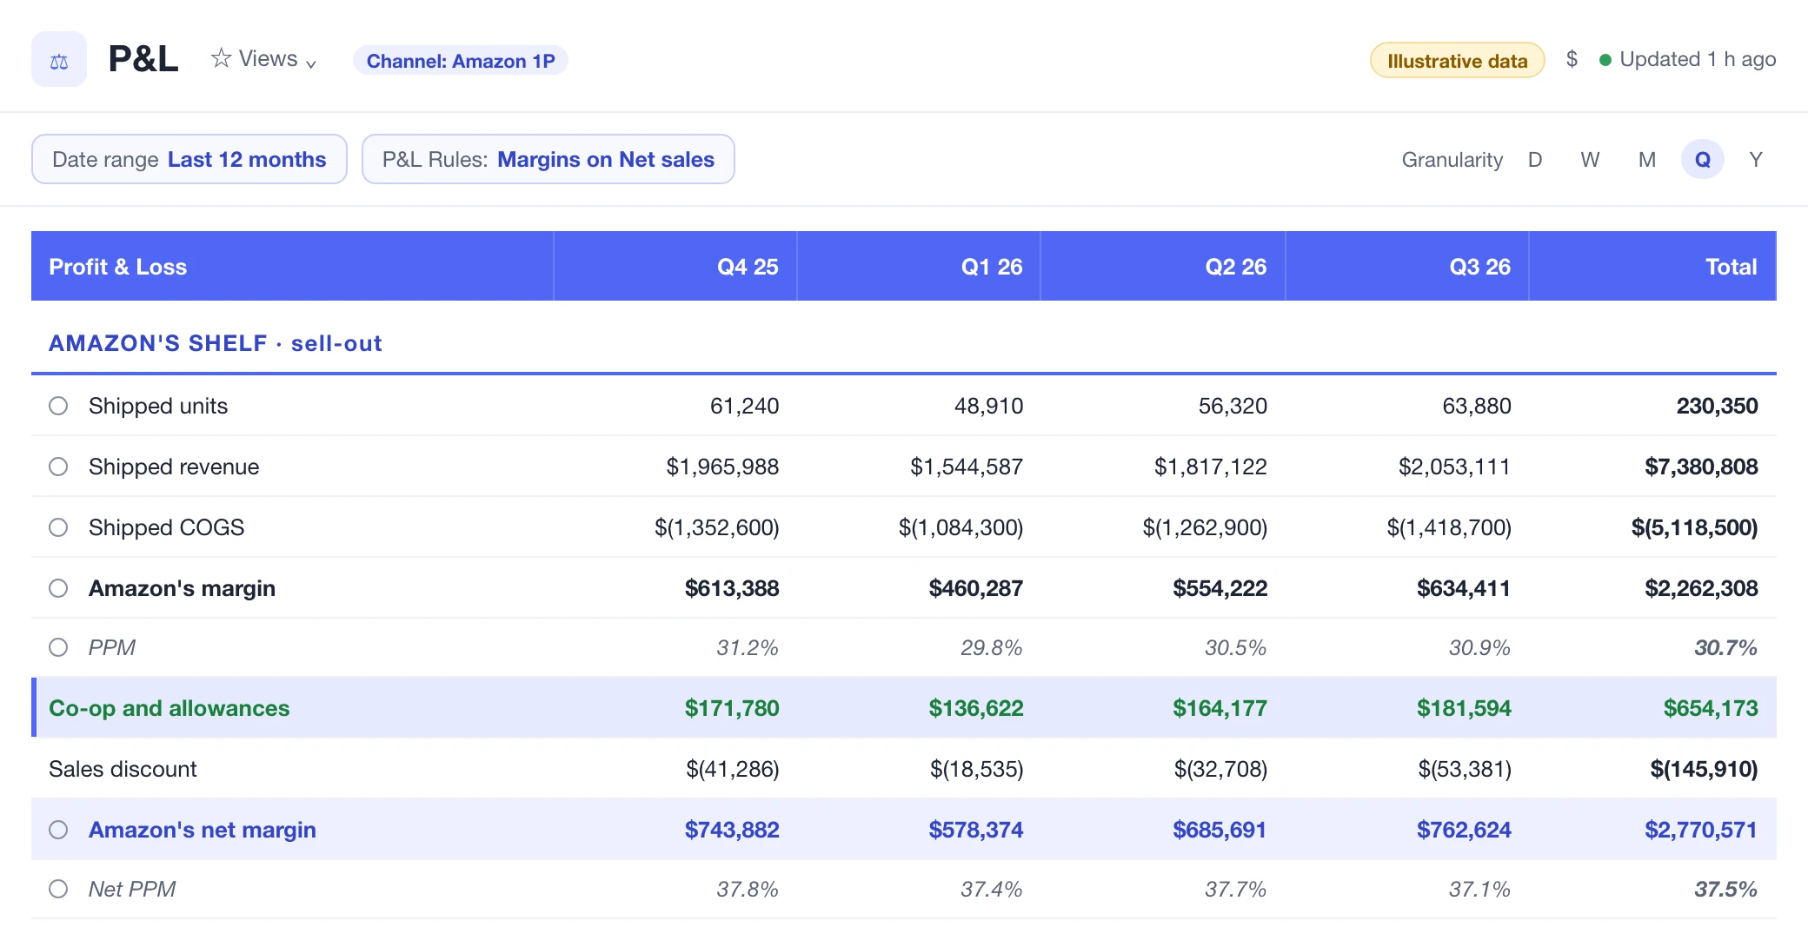This screenshot has width=1808, height=947.
Task: Open the P&L Rules selector
Action: point(548,159)
